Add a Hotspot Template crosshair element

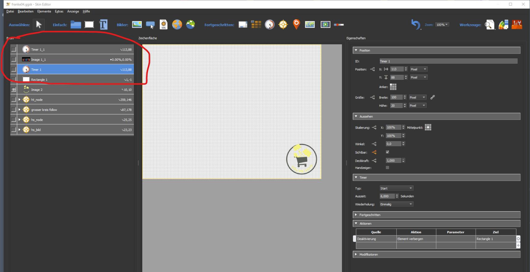pyautogui.click(x=283, y=24)
